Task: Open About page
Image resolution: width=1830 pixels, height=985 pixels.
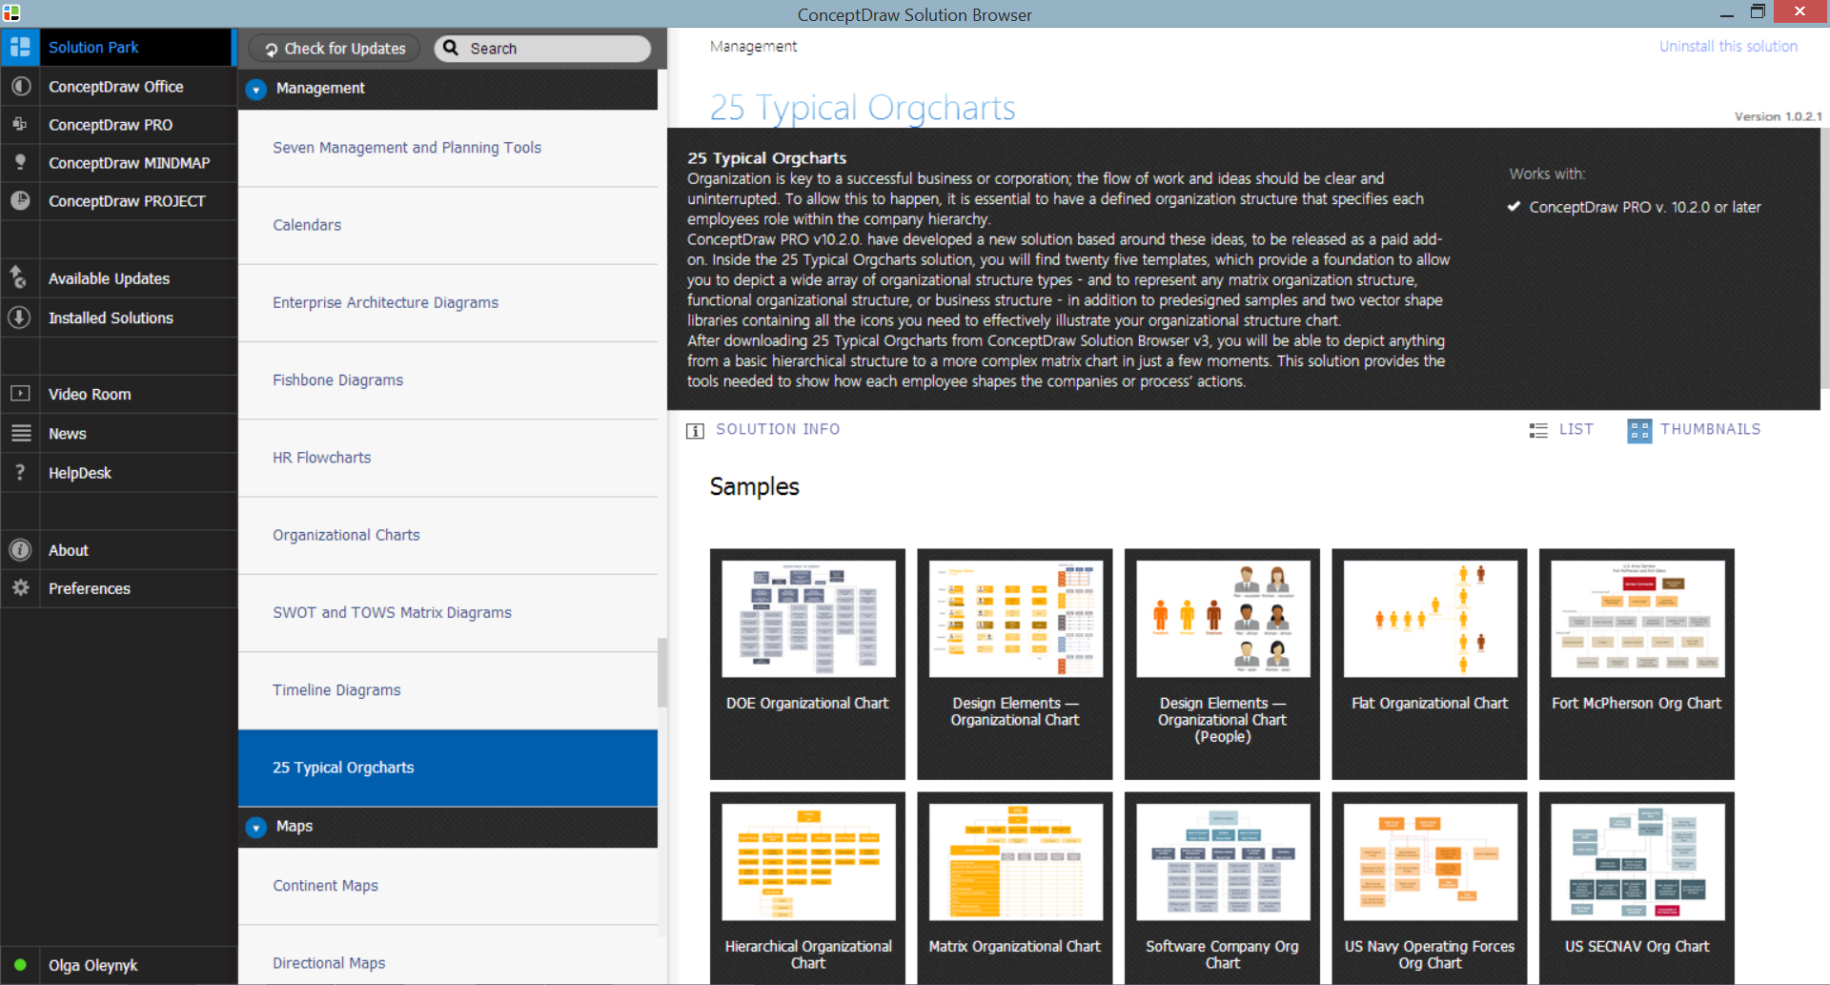Action: click(x=118, y=550)
